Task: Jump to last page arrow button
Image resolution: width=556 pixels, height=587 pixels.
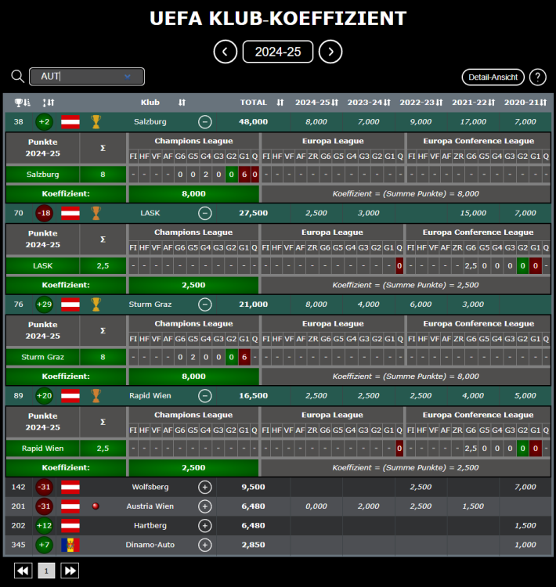Action: coord(70,571)
